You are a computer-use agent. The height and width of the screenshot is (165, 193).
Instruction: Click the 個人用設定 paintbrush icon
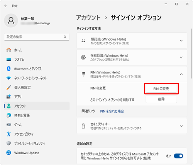[8, 87]
